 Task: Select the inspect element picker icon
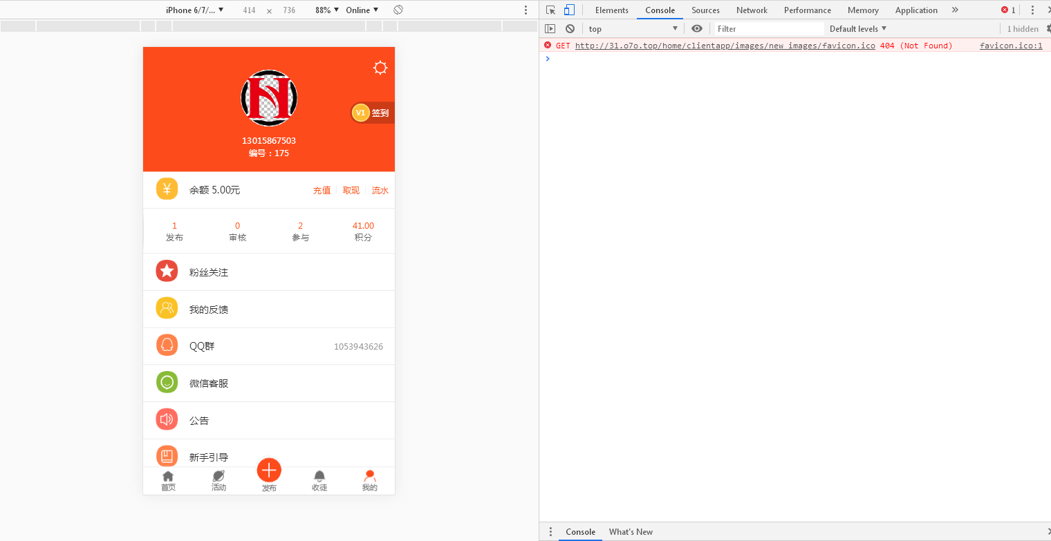pos(550,10)
